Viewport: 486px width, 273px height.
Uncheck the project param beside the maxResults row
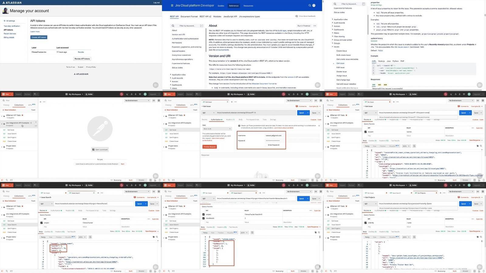pos(204,214)
